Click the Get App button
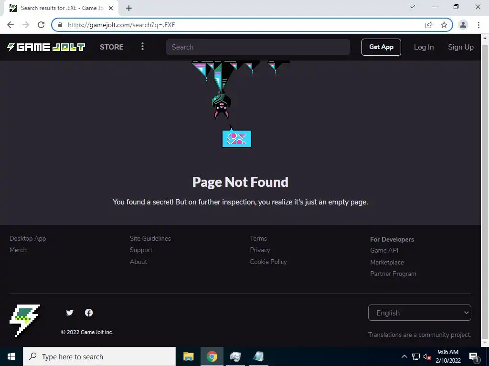This screenshot has width=489, height=366. point(381,47)
